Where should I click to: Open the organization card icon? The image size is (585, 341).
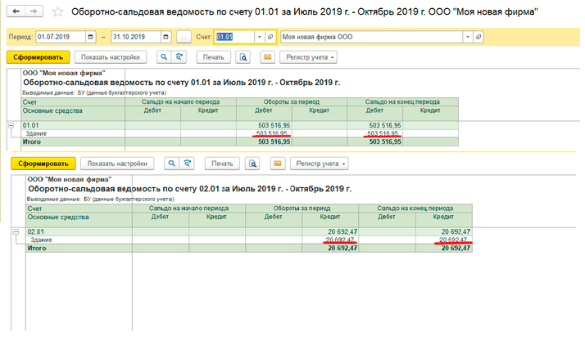pos(479,38)
